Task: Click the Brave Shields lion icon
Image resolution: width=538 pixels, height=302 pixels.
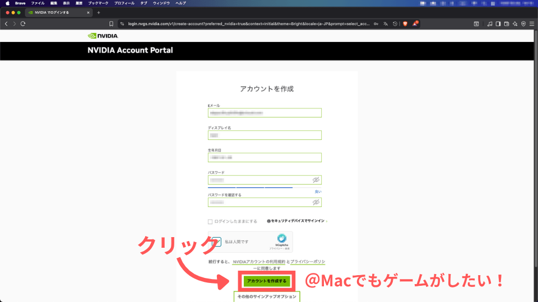Action: pos(405,23)
